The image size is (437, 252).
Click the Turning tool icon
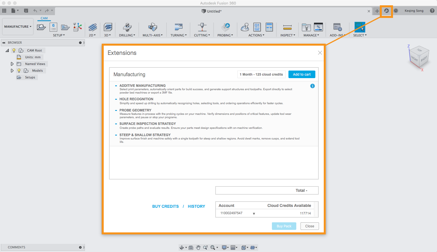click(179, 27)
